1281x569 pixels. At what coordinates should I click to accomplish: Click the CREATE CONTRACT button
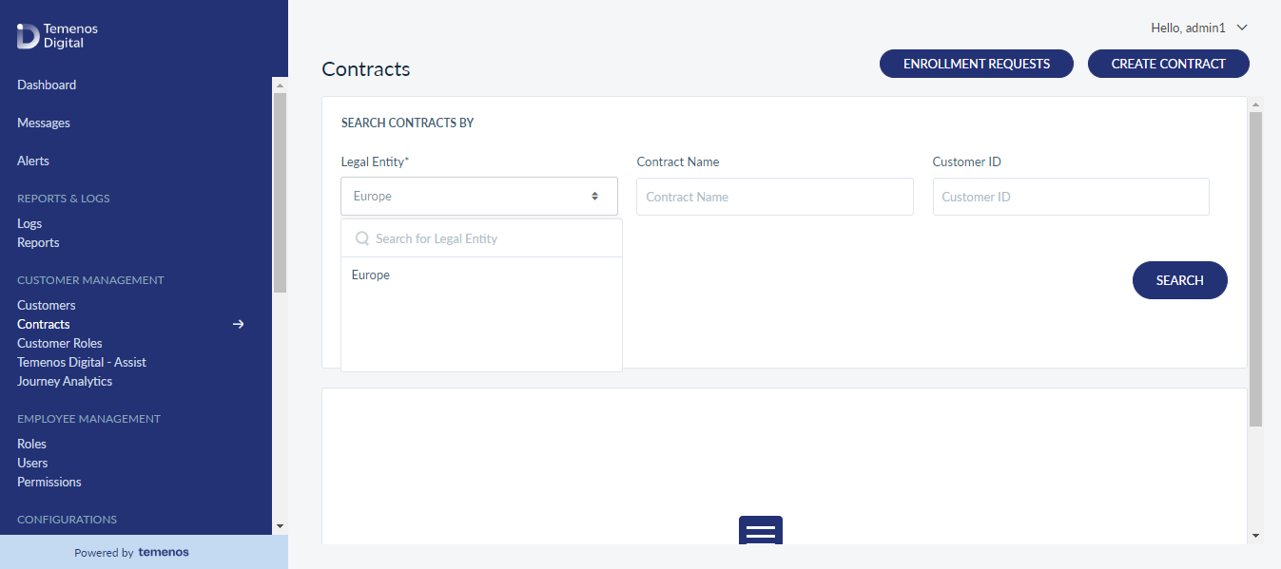(1169, 64)
